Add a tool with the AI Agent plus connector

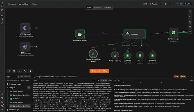click(x=141, y=45)
